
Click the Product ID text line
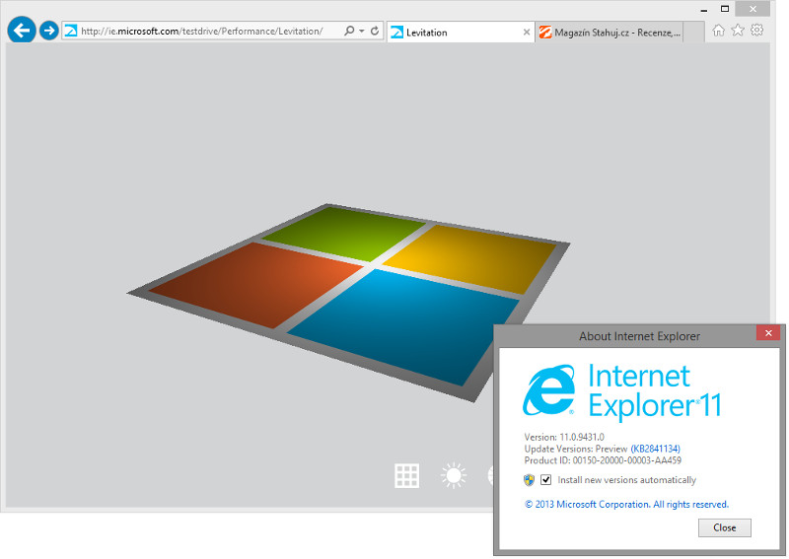(603, 460)
